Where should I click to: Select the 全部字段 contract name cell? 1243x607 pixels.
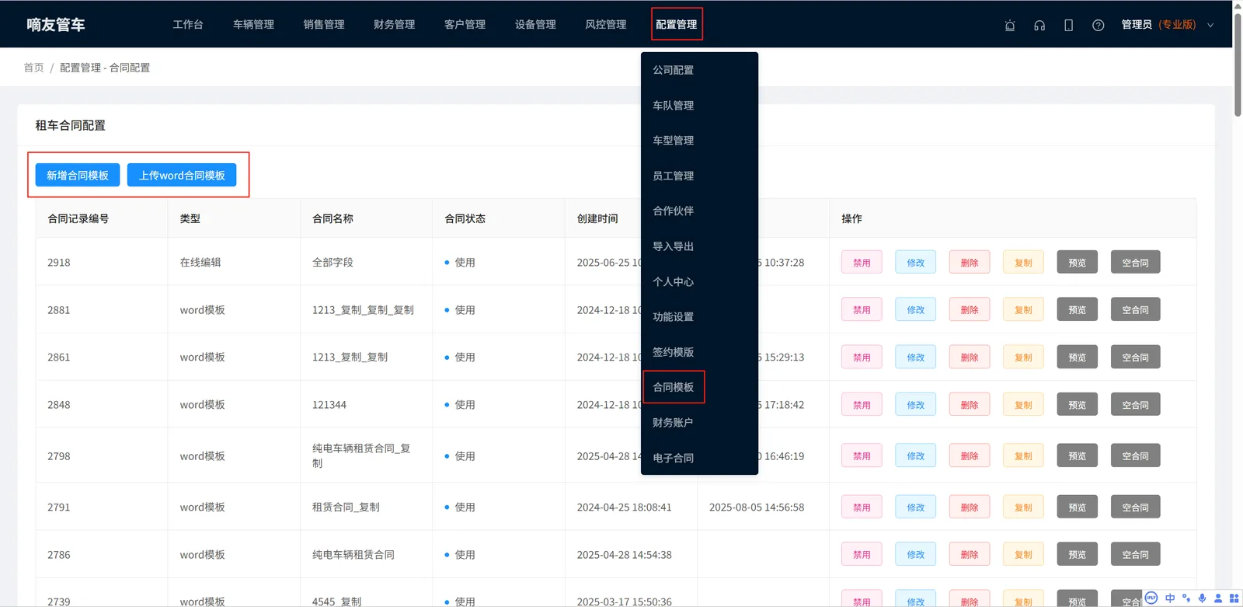(333, 263)
